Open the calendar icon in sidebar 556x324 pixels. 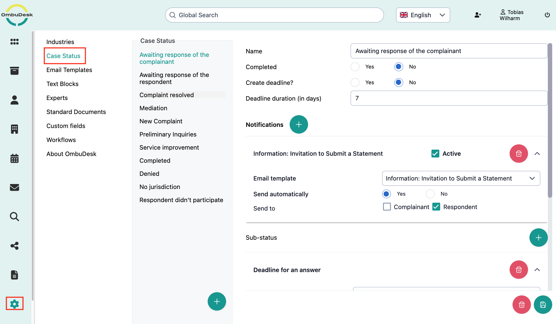coord(14,158)
